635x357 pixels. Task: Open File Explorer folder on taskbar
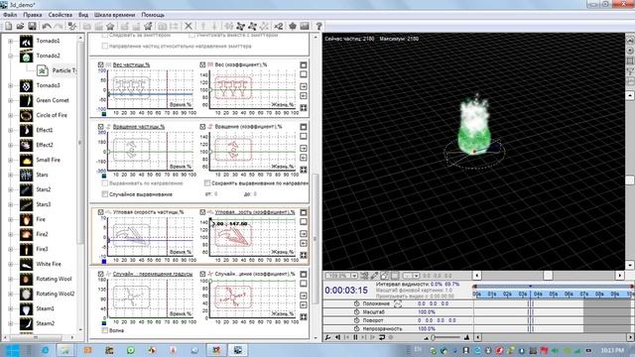click(x=65, y=350)
